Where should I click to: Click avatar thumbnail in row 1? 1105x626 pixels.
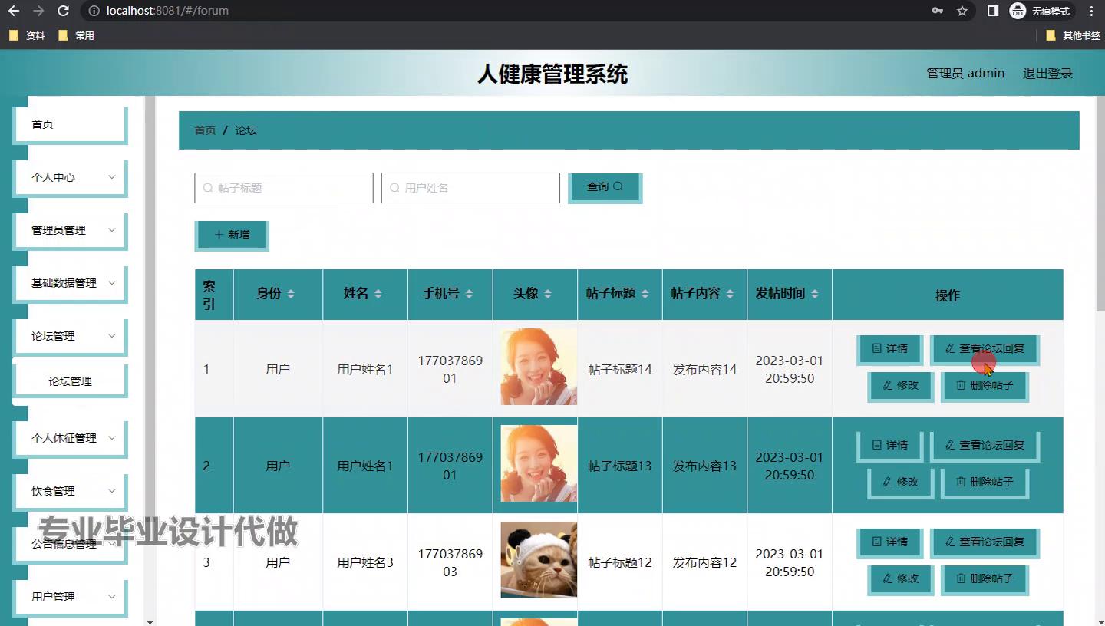point(539,367)
